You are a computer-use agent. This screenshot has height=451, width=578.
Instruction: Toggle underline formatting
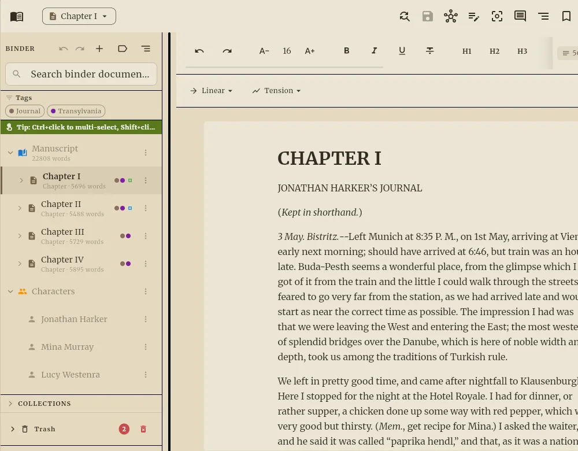[x=402, y=51]
